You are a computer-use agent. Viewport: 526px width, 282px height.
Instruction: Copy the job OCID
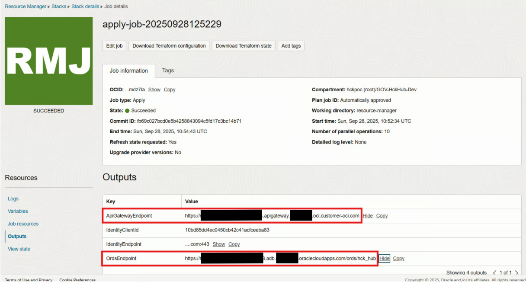(170, 90)
